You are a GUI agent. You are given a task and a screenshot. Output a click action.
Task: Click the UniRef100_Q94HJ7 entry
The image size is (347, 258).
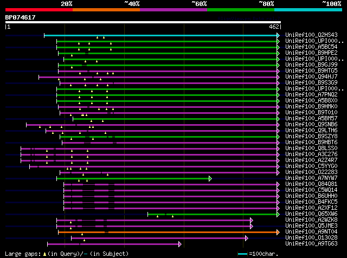pyautogui.click(x=311, y=77)
